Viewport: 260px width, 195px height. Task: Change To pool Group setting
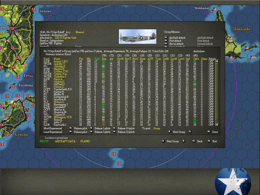click(x=156, y=128)
